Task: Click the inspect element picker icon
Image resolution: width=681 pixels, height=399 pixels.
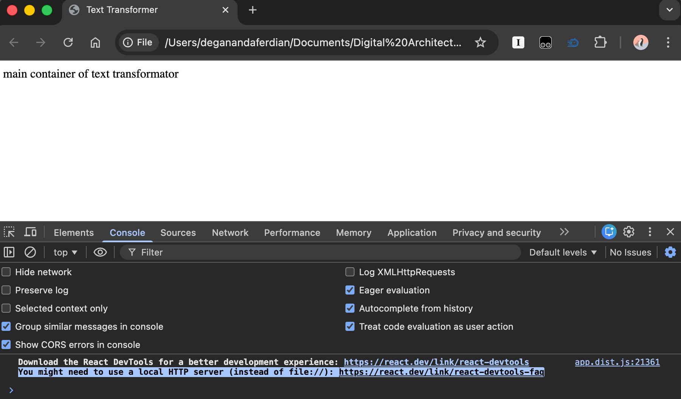Action: click(x=9, y=232)
